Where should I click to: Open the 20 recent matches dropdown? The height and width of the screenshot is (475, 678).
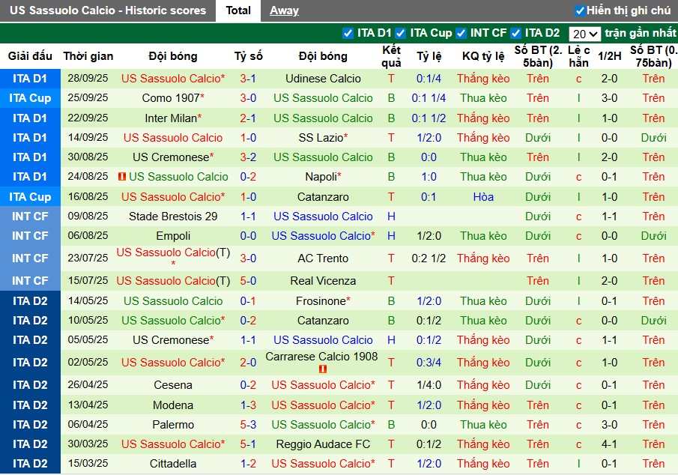click(x=584, y=34)
